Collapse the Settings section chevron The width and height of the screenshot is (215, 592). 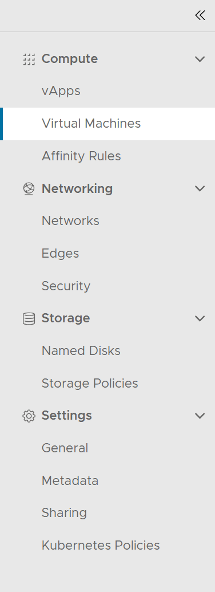(200, 416)
